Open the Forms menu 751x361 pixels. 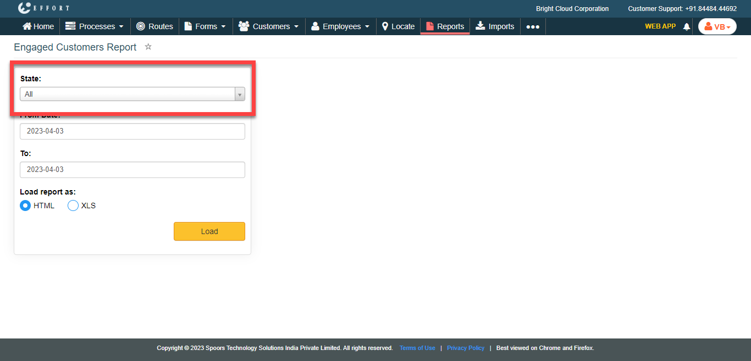206,26
